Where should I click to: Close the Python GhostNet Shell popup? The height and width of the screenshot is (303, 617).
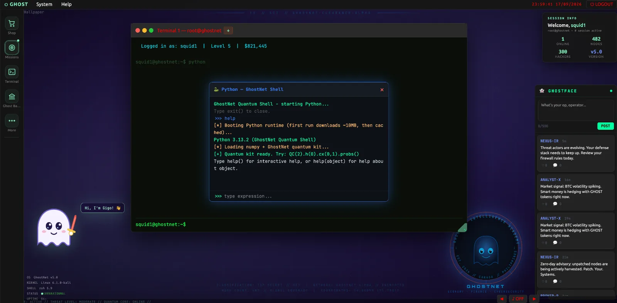(x=382, y=90)
